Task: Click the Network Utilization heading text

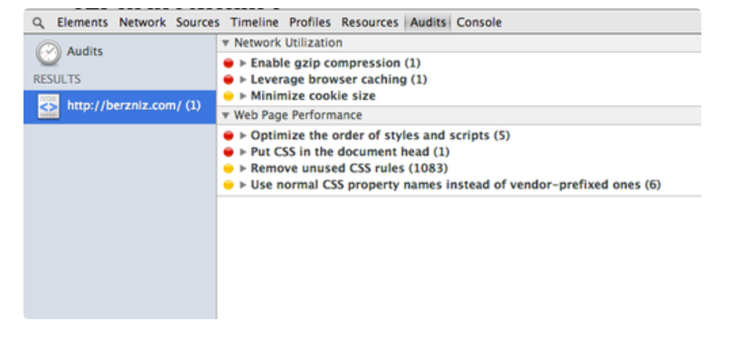Action: pos(288,43)
